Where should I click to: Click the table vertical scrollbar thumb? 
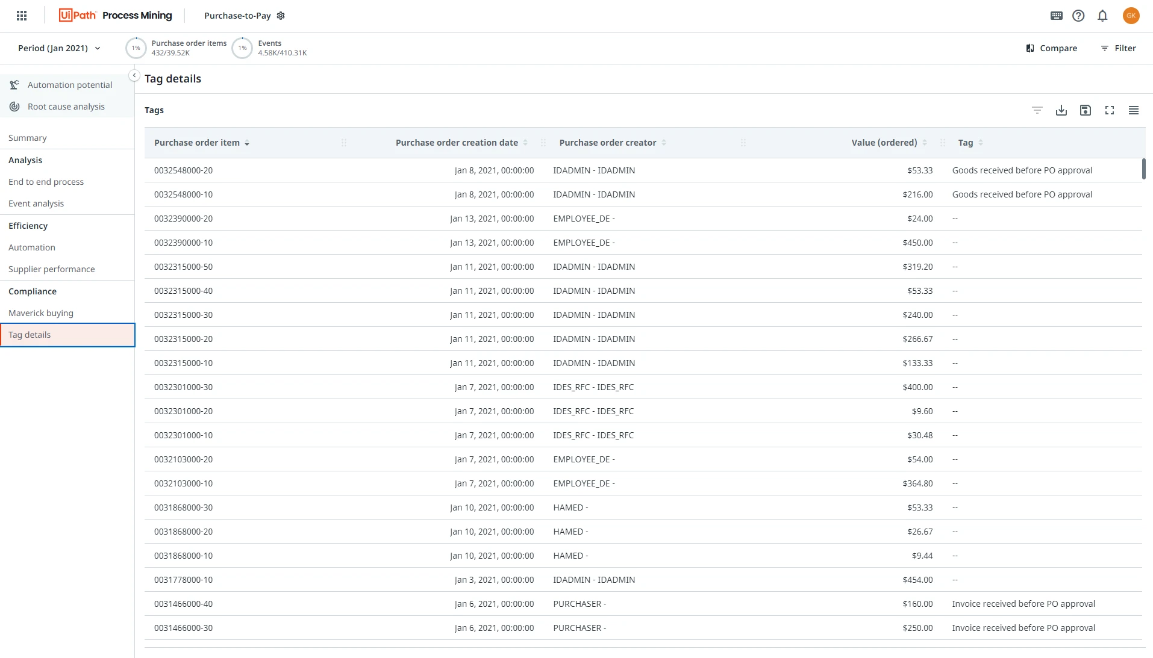pyautogui.click(x=1143, y=169)
